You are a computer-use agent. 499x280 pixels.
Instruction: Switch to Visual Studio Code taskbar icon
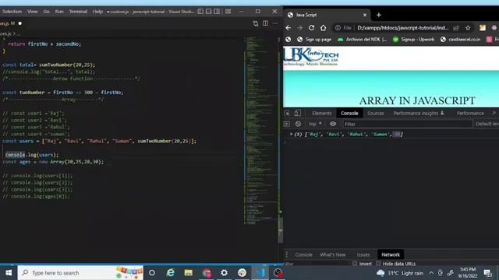pos(260,273)
